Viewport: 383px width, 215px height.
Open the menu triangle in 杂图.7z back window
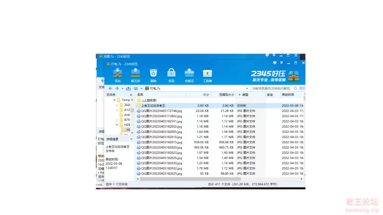(x=274, y=55)
